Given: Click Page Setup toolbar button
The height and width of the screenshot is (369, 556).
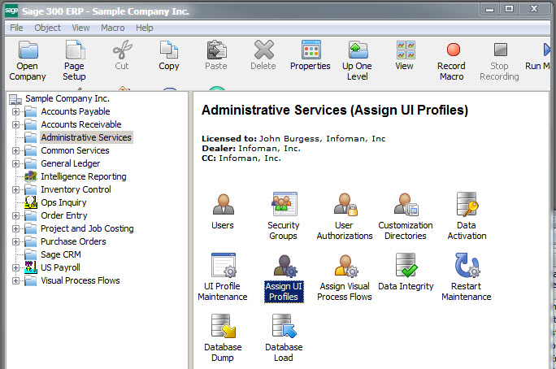Looking at the screenshot, I should [x=75, y=61].
